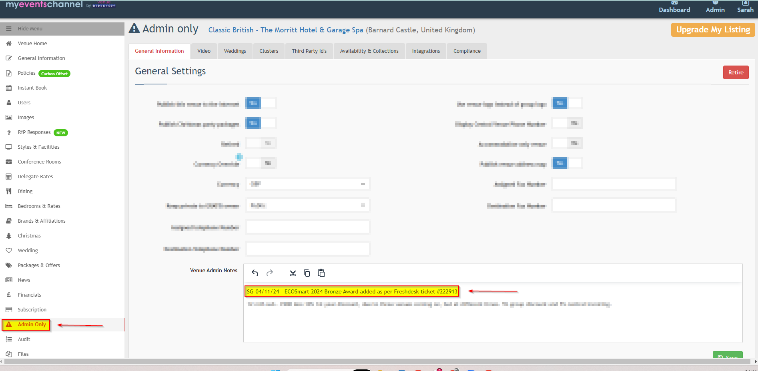Toggle the fourth left-column No switch

pyautogui.click(x=261, y=163)
